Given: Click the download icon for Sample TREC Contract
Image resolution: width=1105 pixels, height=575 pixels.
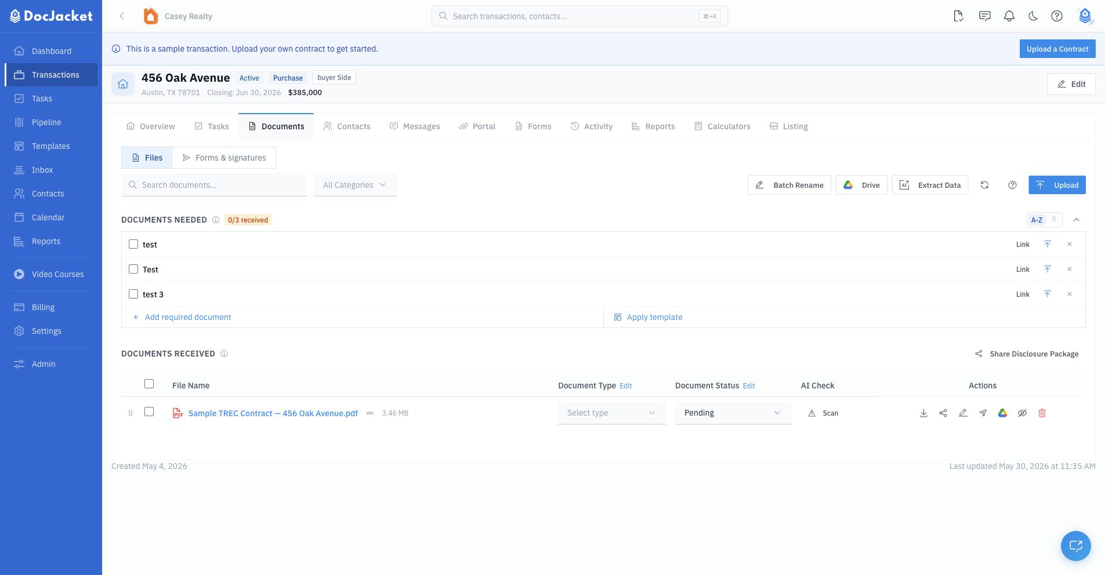Looking at the screenshot, I should click(923, 413).
